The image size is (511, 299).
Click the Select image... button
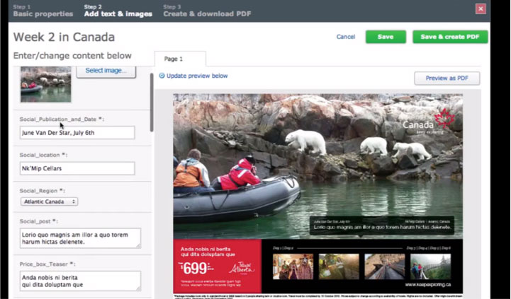point(106,71)
